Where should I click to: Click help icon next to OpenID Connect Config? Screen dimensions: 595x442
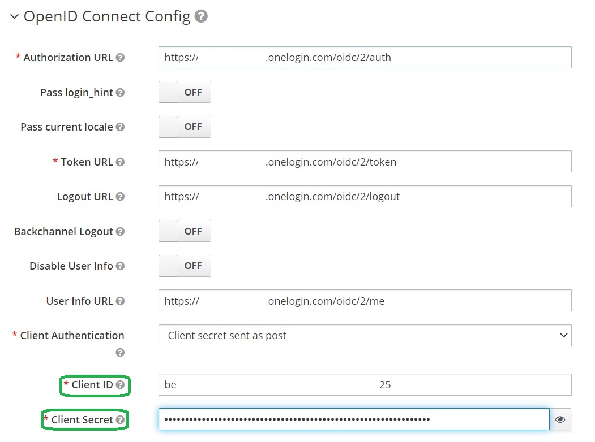pos(201,17)
